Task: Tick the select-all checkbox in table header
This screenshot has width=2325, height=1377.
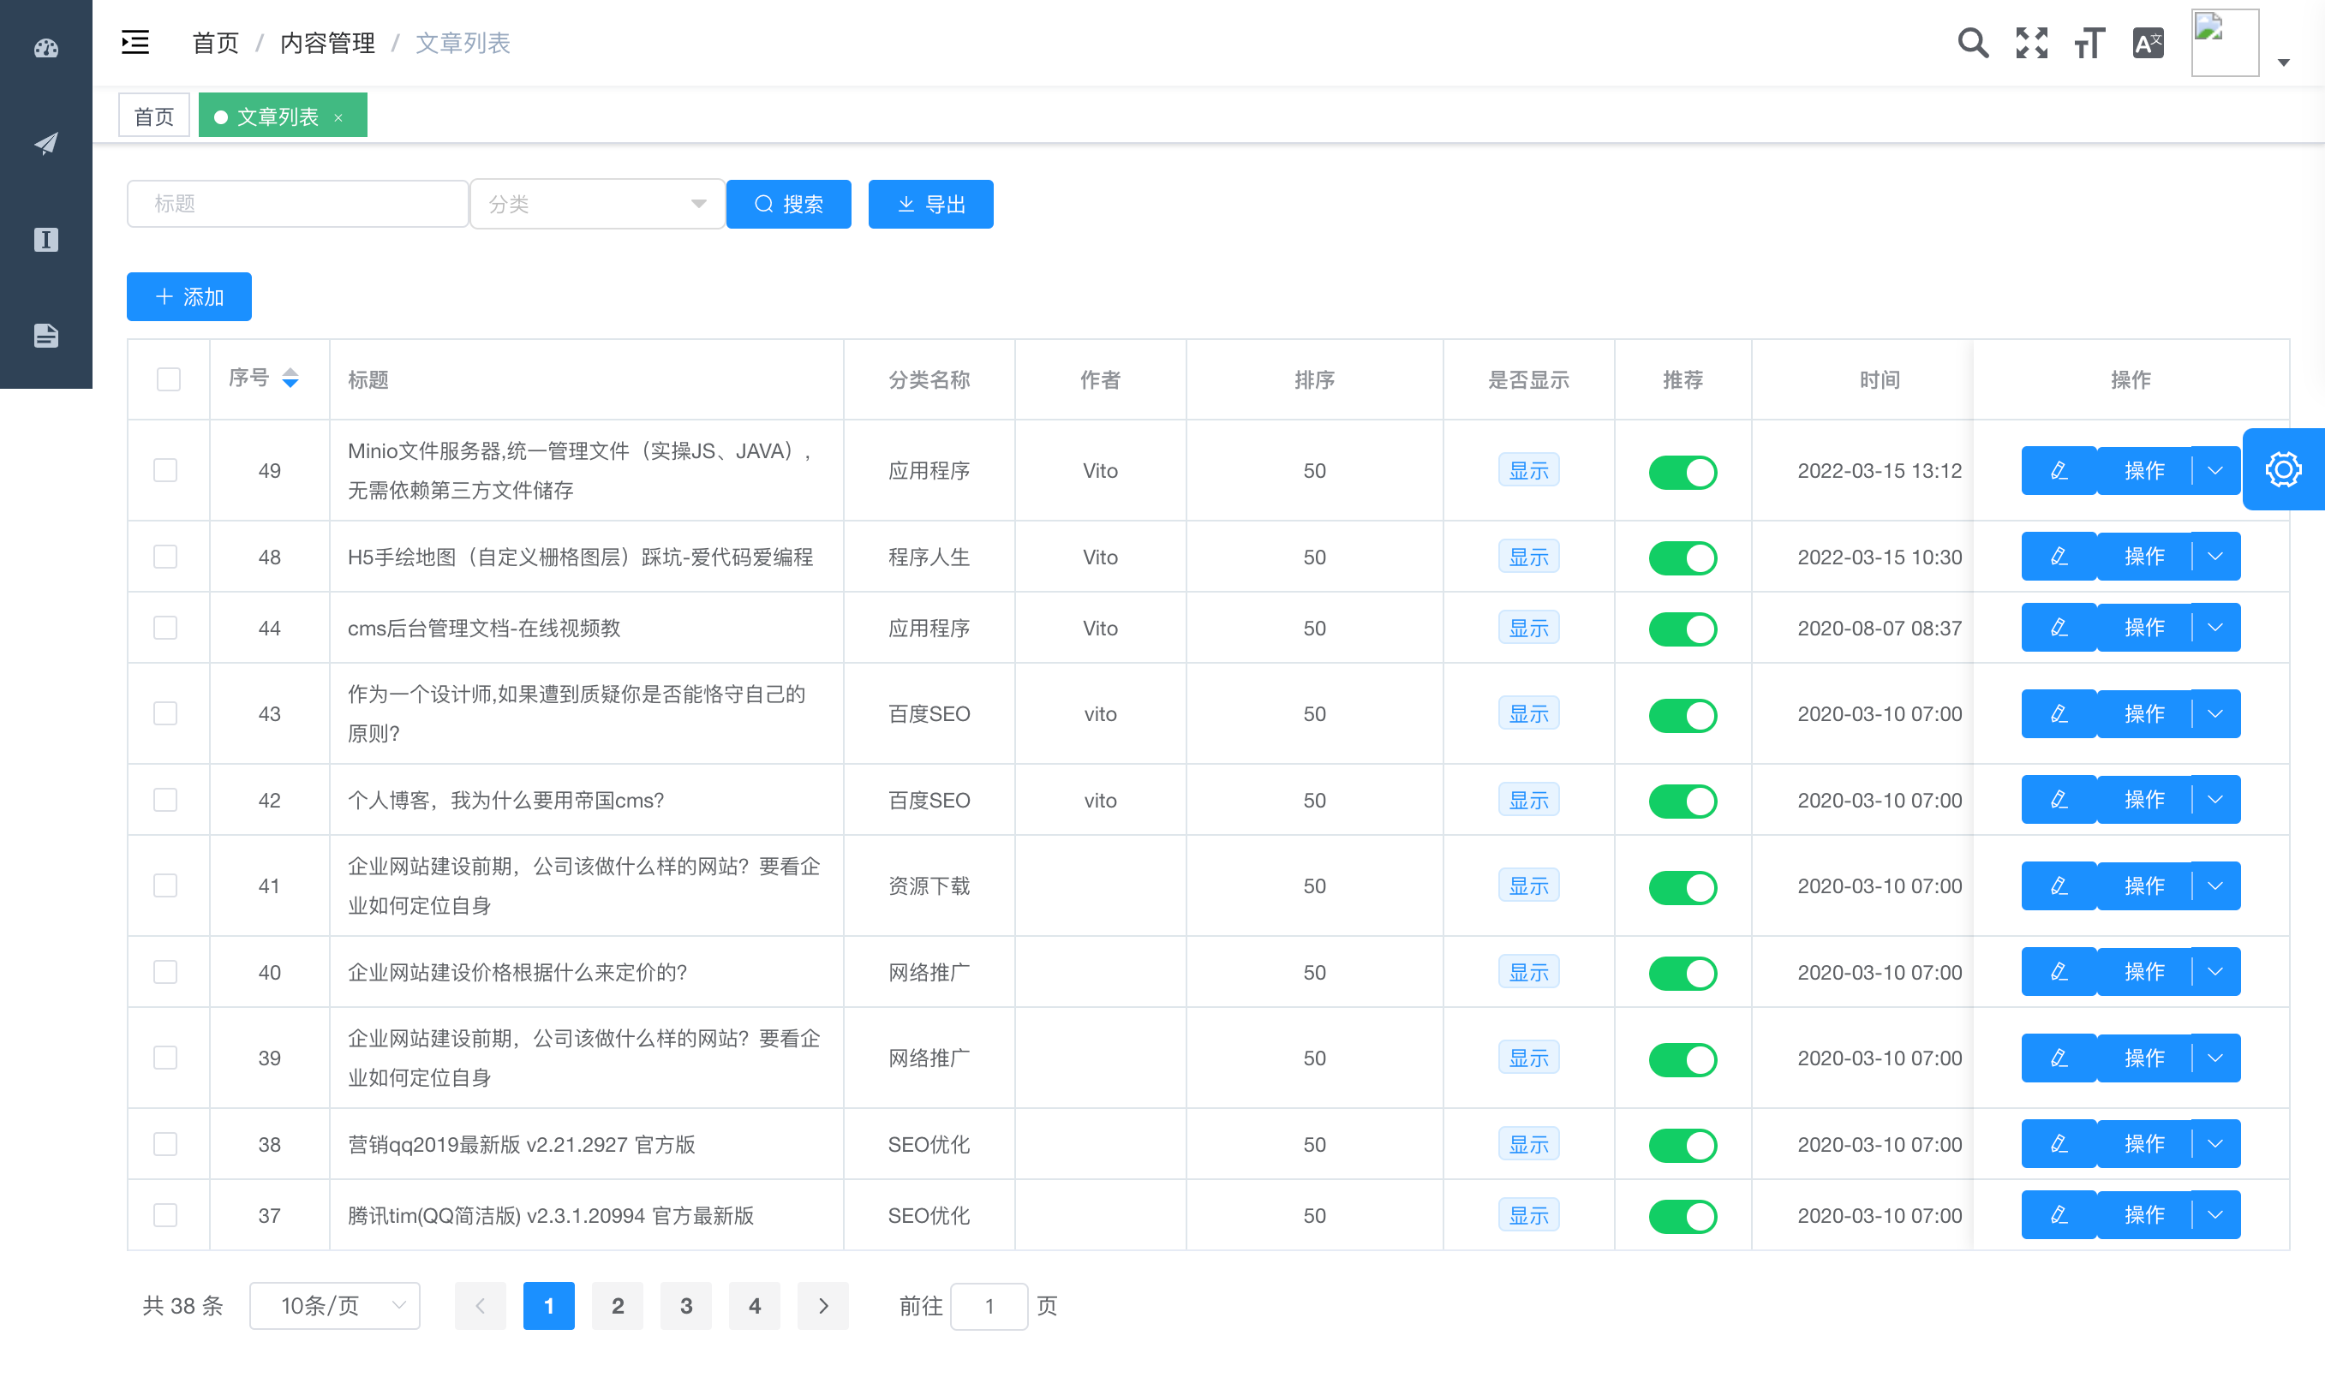Action: (x=169, y=379)
